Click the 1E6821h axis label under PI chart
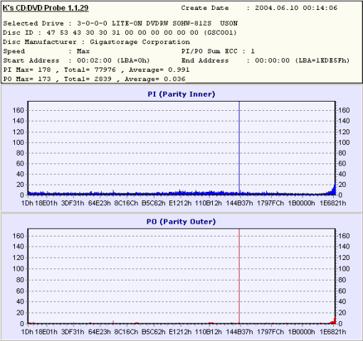 [333, 203]
